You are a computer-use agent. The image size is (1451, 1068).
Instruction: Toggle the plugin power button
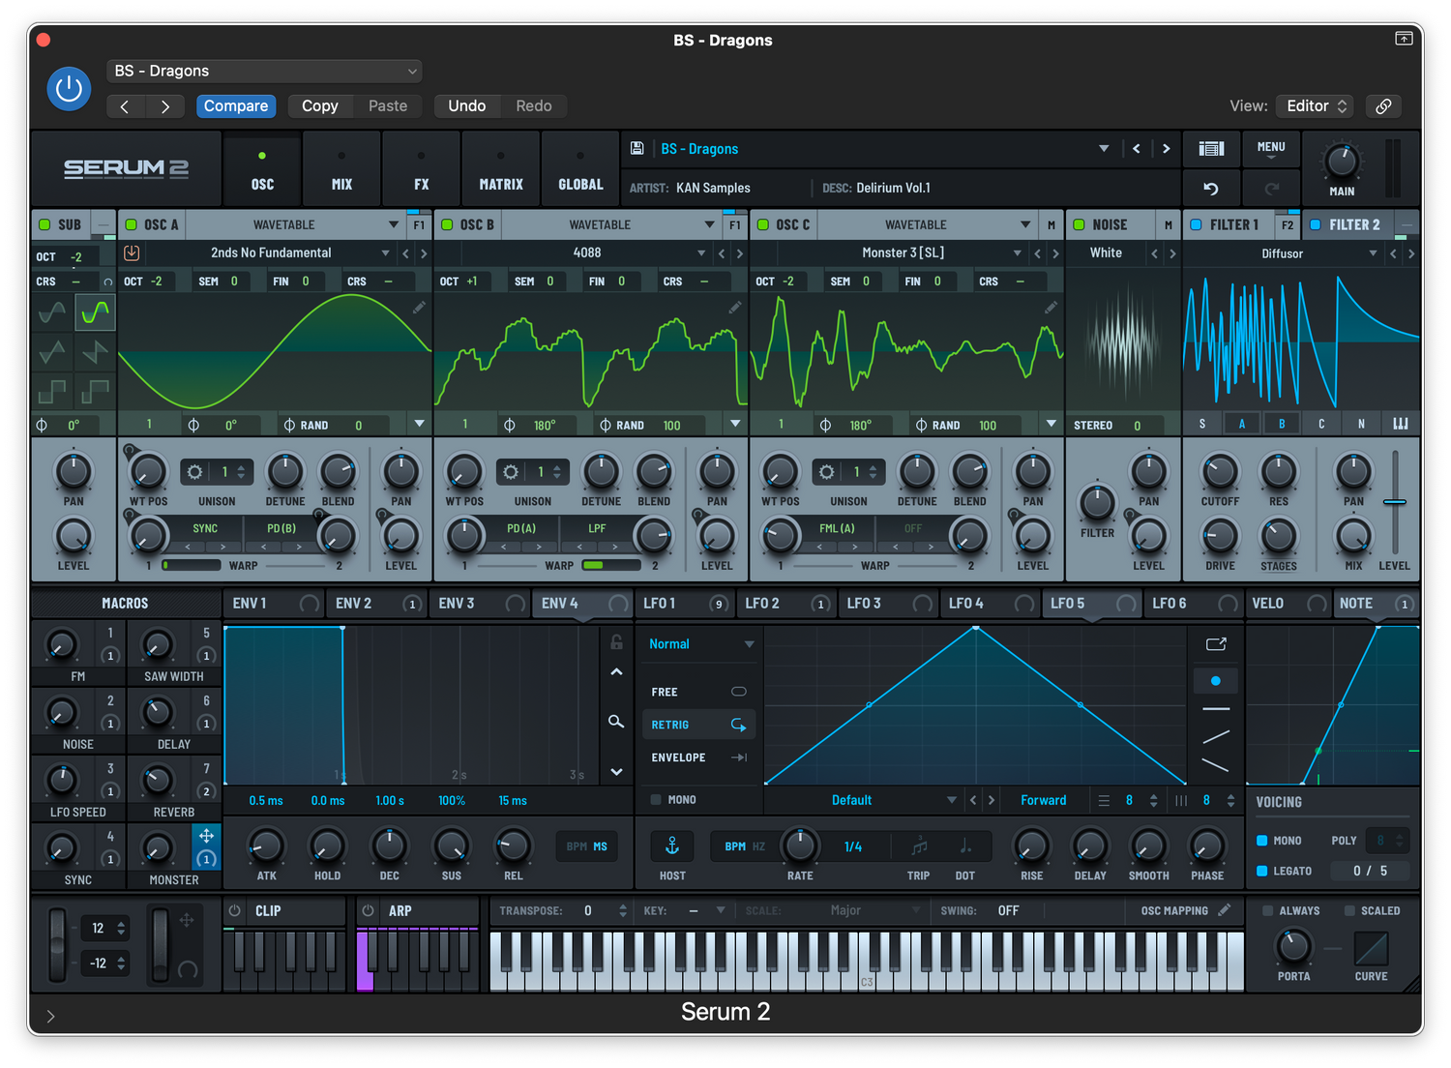(69, 88)
